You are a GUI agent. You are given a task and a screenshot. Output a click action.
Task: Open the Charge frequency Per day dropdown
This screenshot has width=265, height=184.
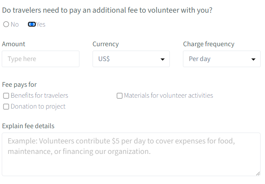217,59
